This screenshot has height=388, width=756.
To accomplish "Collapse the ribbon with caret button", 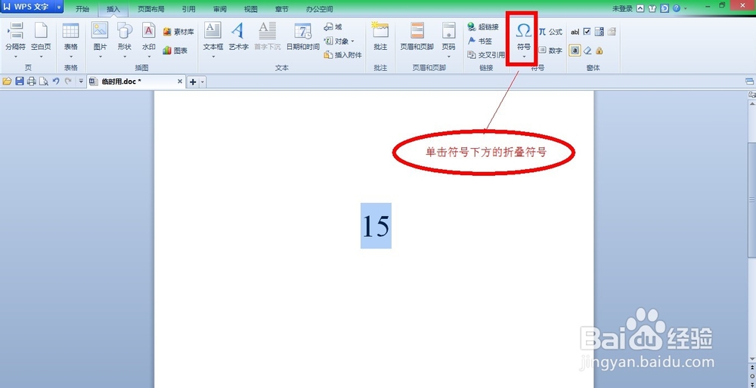I will pyautogui.click(x=640, y=8).
